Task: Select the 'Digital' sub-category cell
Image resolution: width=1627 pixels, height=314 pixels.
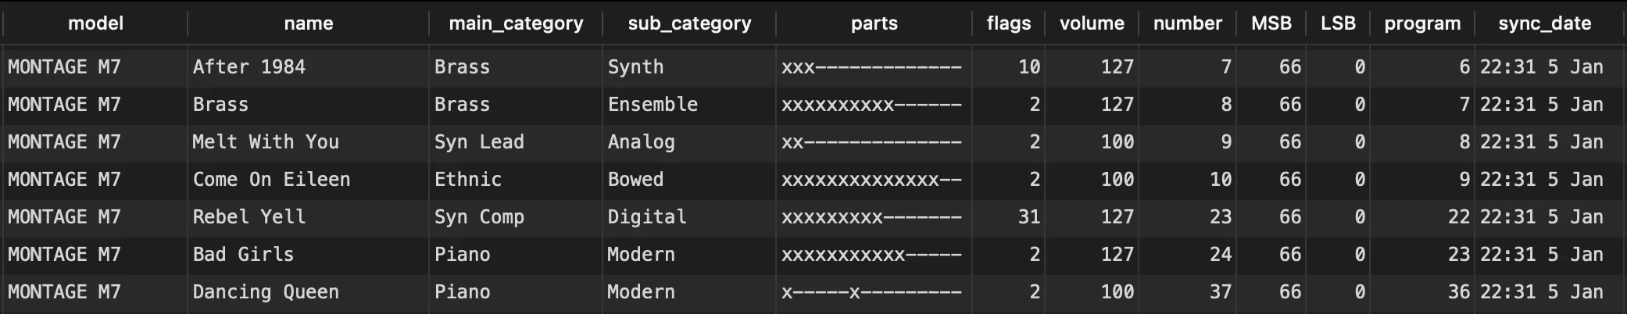Action: (647, 217)
